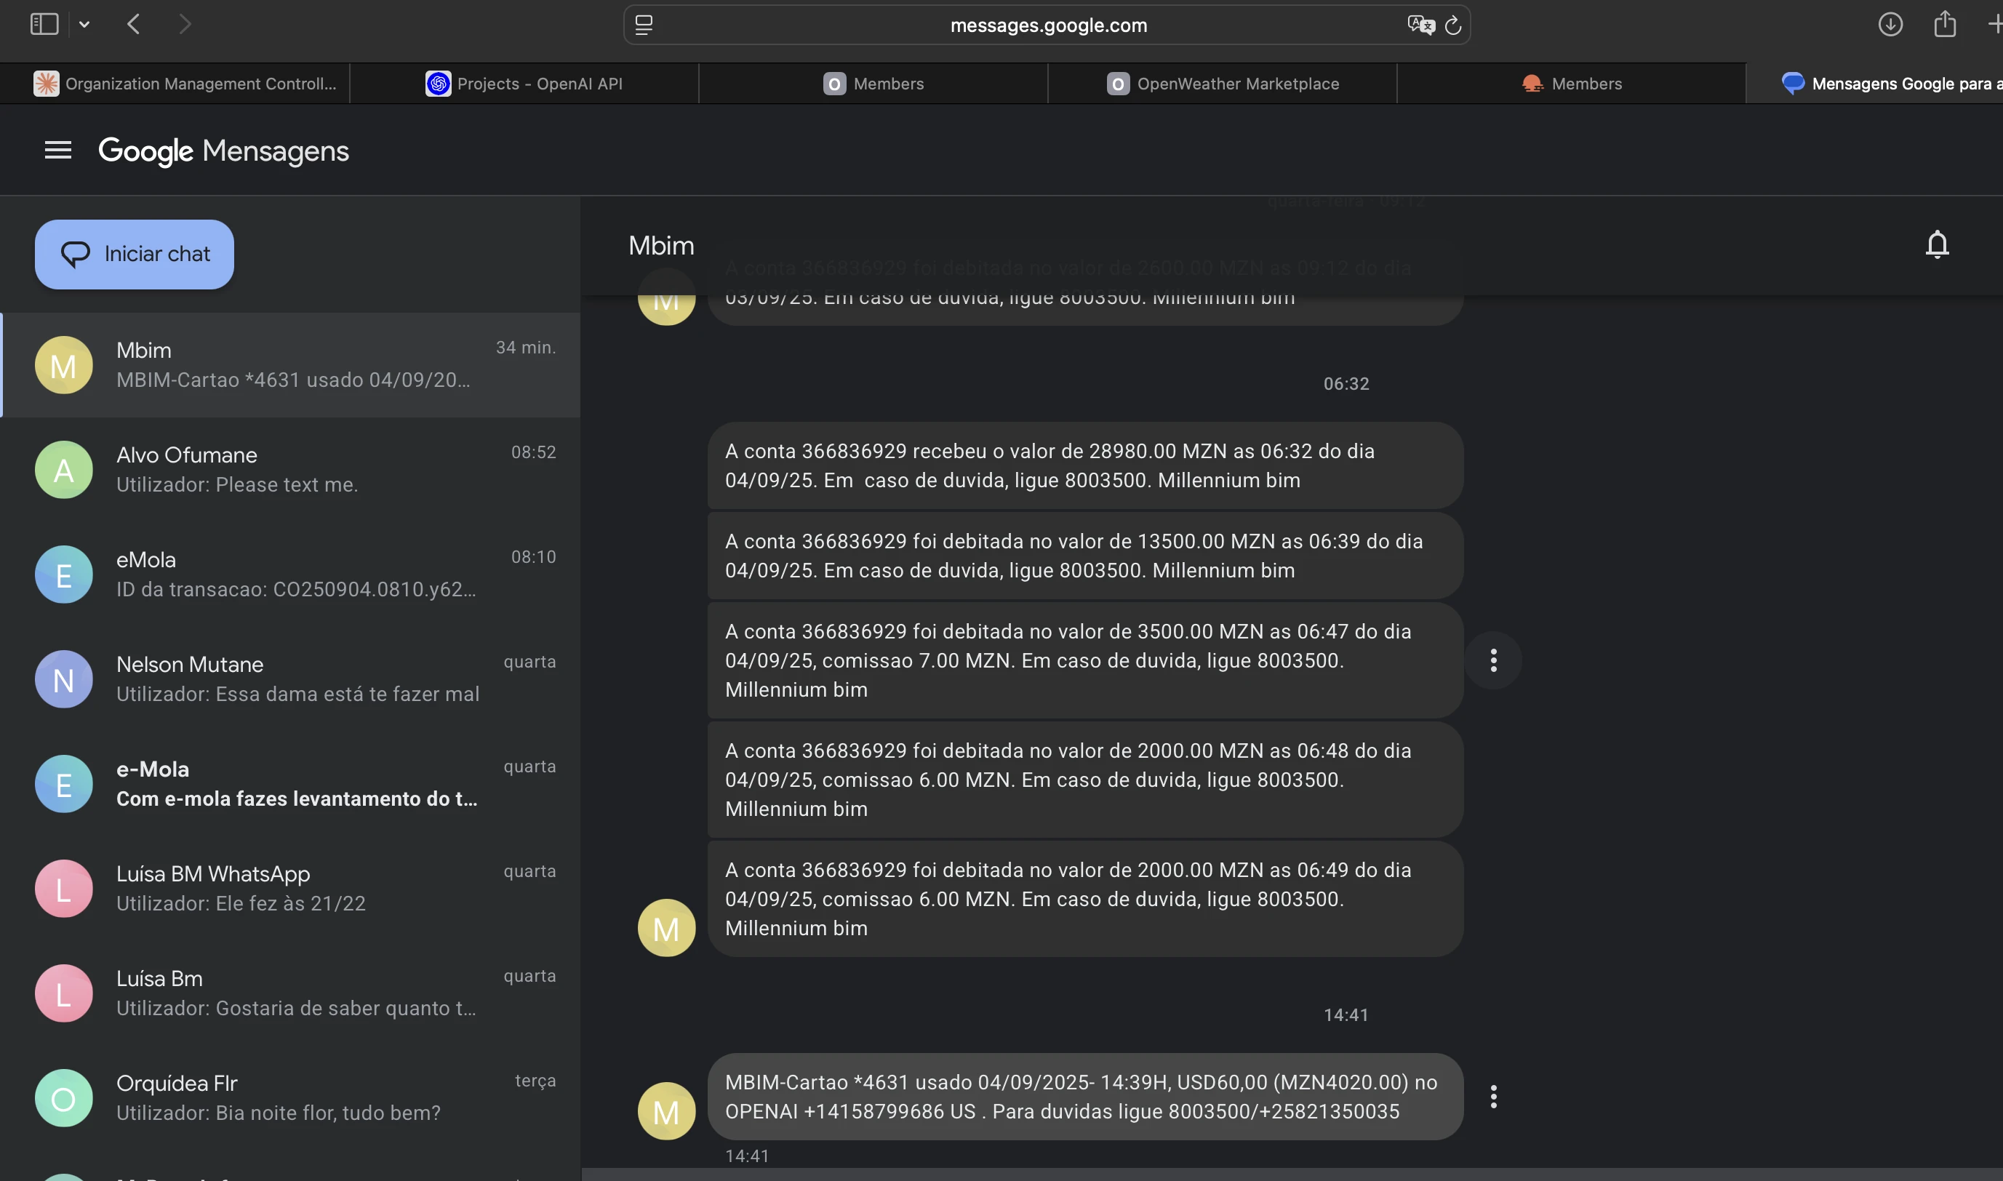Click the Safari translate page icon
Image resolution: width=2003 pixels, height=1181 pixels.
point(1420,25)
